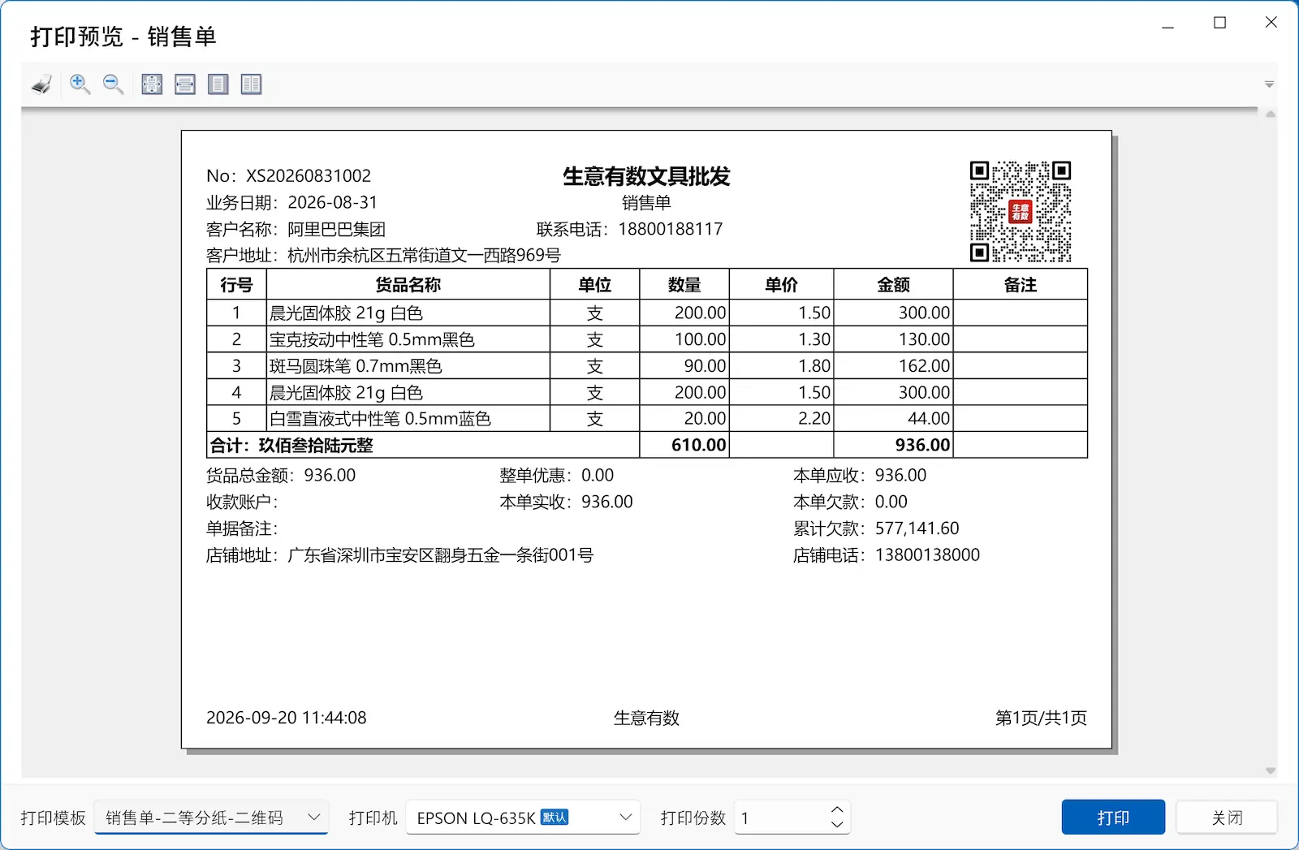Close the 打印预览 window with X
1299x850 pixels.
point(1271,23)
